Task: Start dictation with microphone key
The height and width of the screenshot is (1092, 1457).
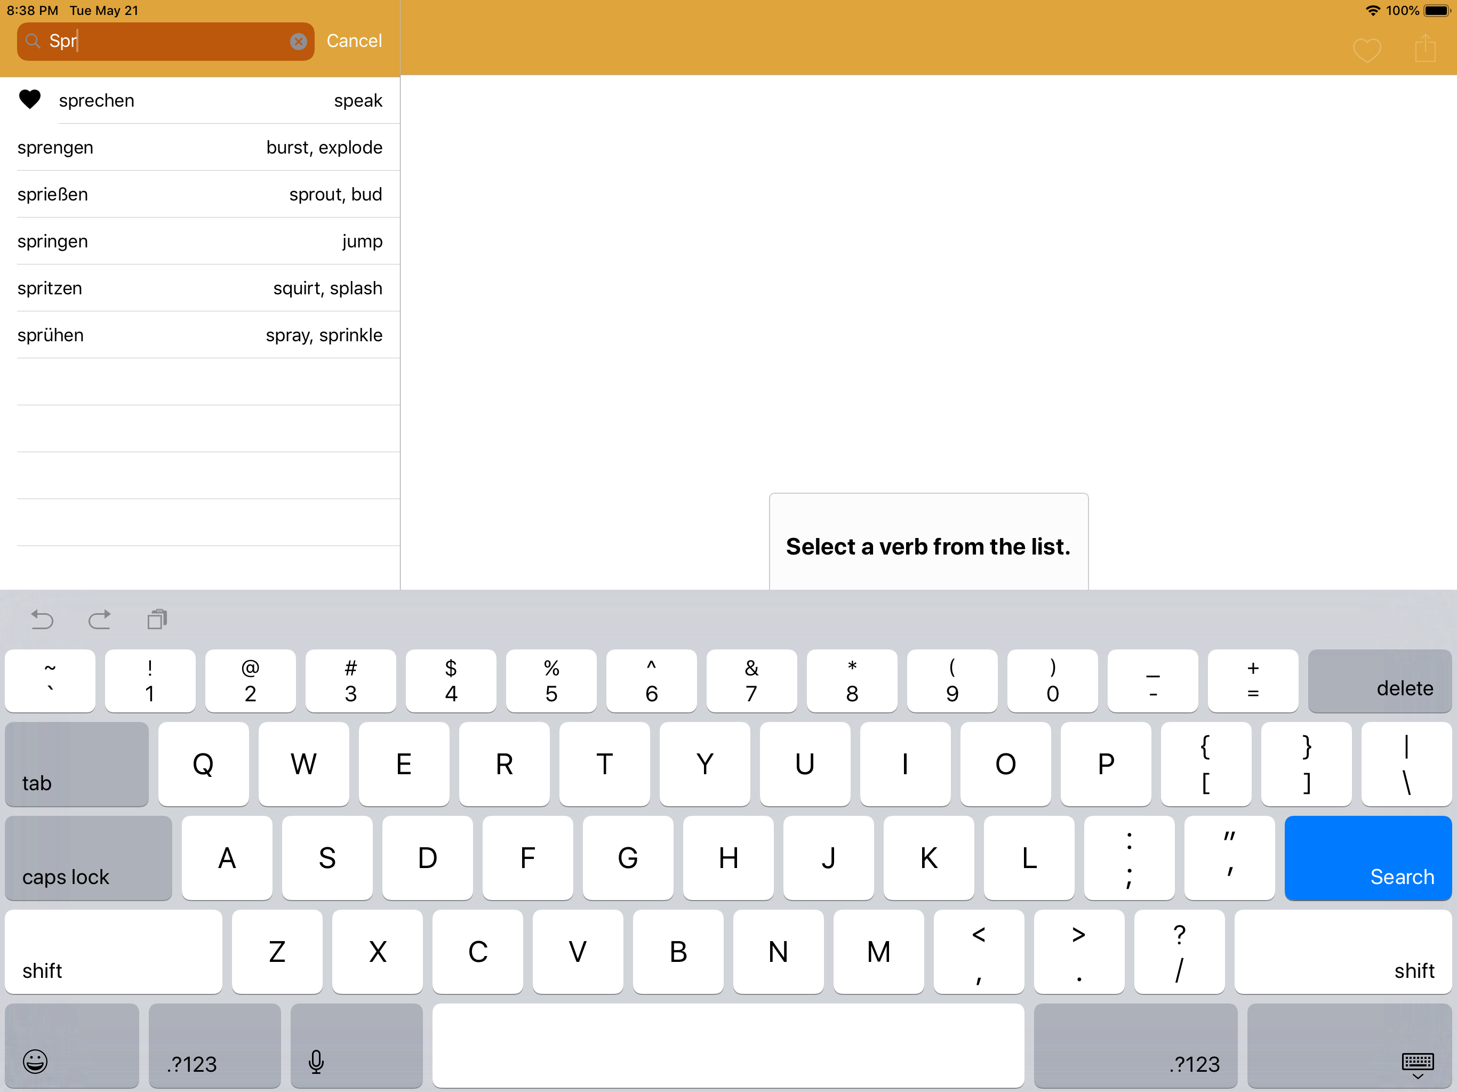Action: [356, 1046]
